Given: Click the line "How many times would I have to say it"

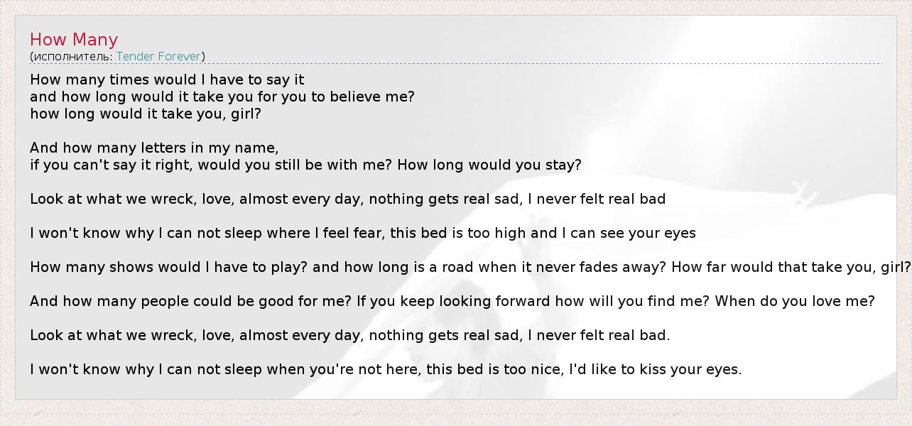Looking at the screenshot, I should point(167,80).
